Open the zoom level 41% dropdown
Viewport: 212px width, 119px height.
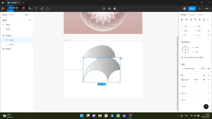207,9
